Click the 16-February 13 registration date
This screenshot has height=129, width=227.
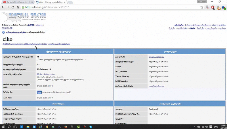click(x=44, y=69)
